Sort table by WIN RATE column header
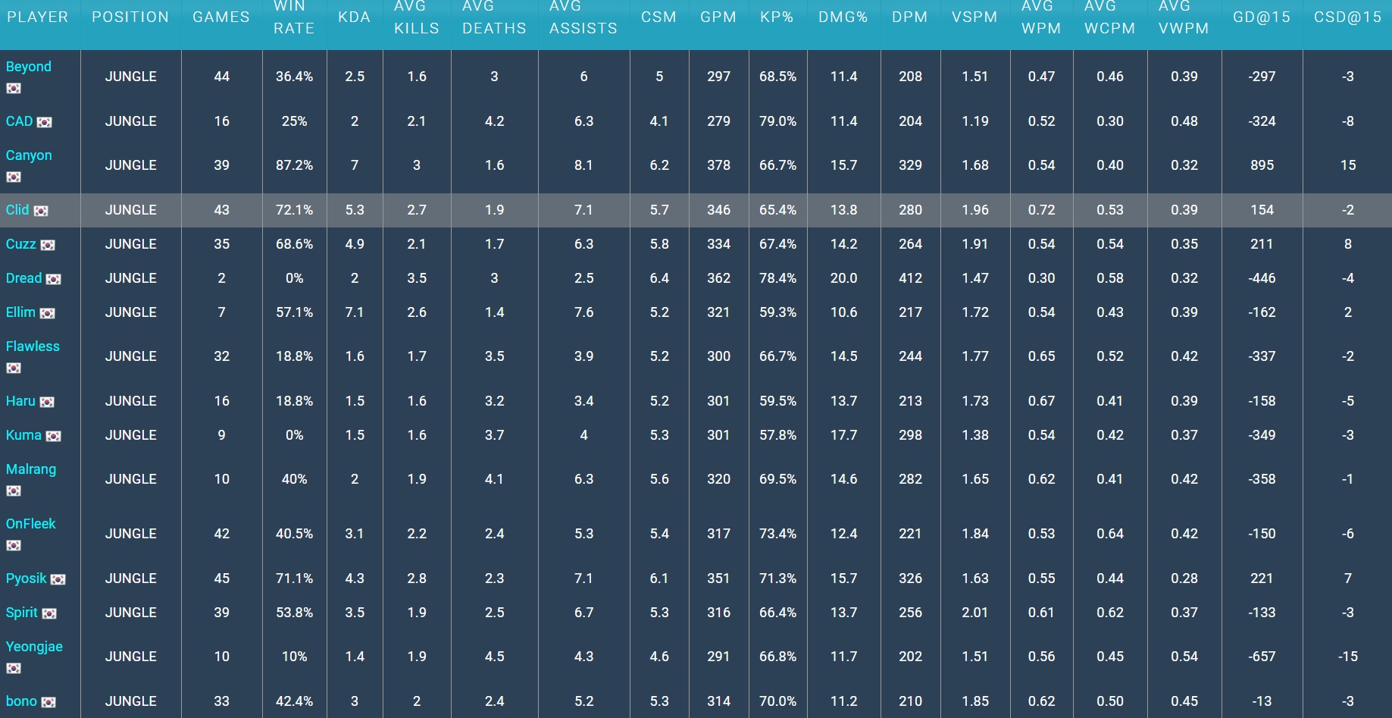 coord(294,17)
